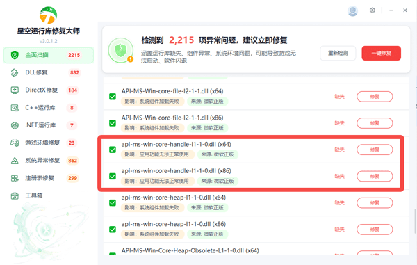Uncheck API-MS-Win-core-file-l2-1-1.dll (x64) checkbox
Viewport: 417px width, 265px height.
tap(113, 96)
